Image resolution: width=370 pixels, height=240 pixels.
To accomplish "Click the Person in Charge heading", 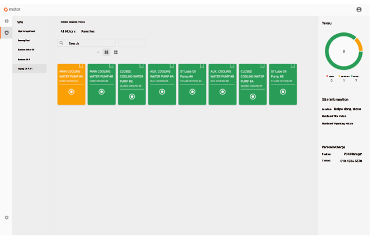I will [334, 147].
